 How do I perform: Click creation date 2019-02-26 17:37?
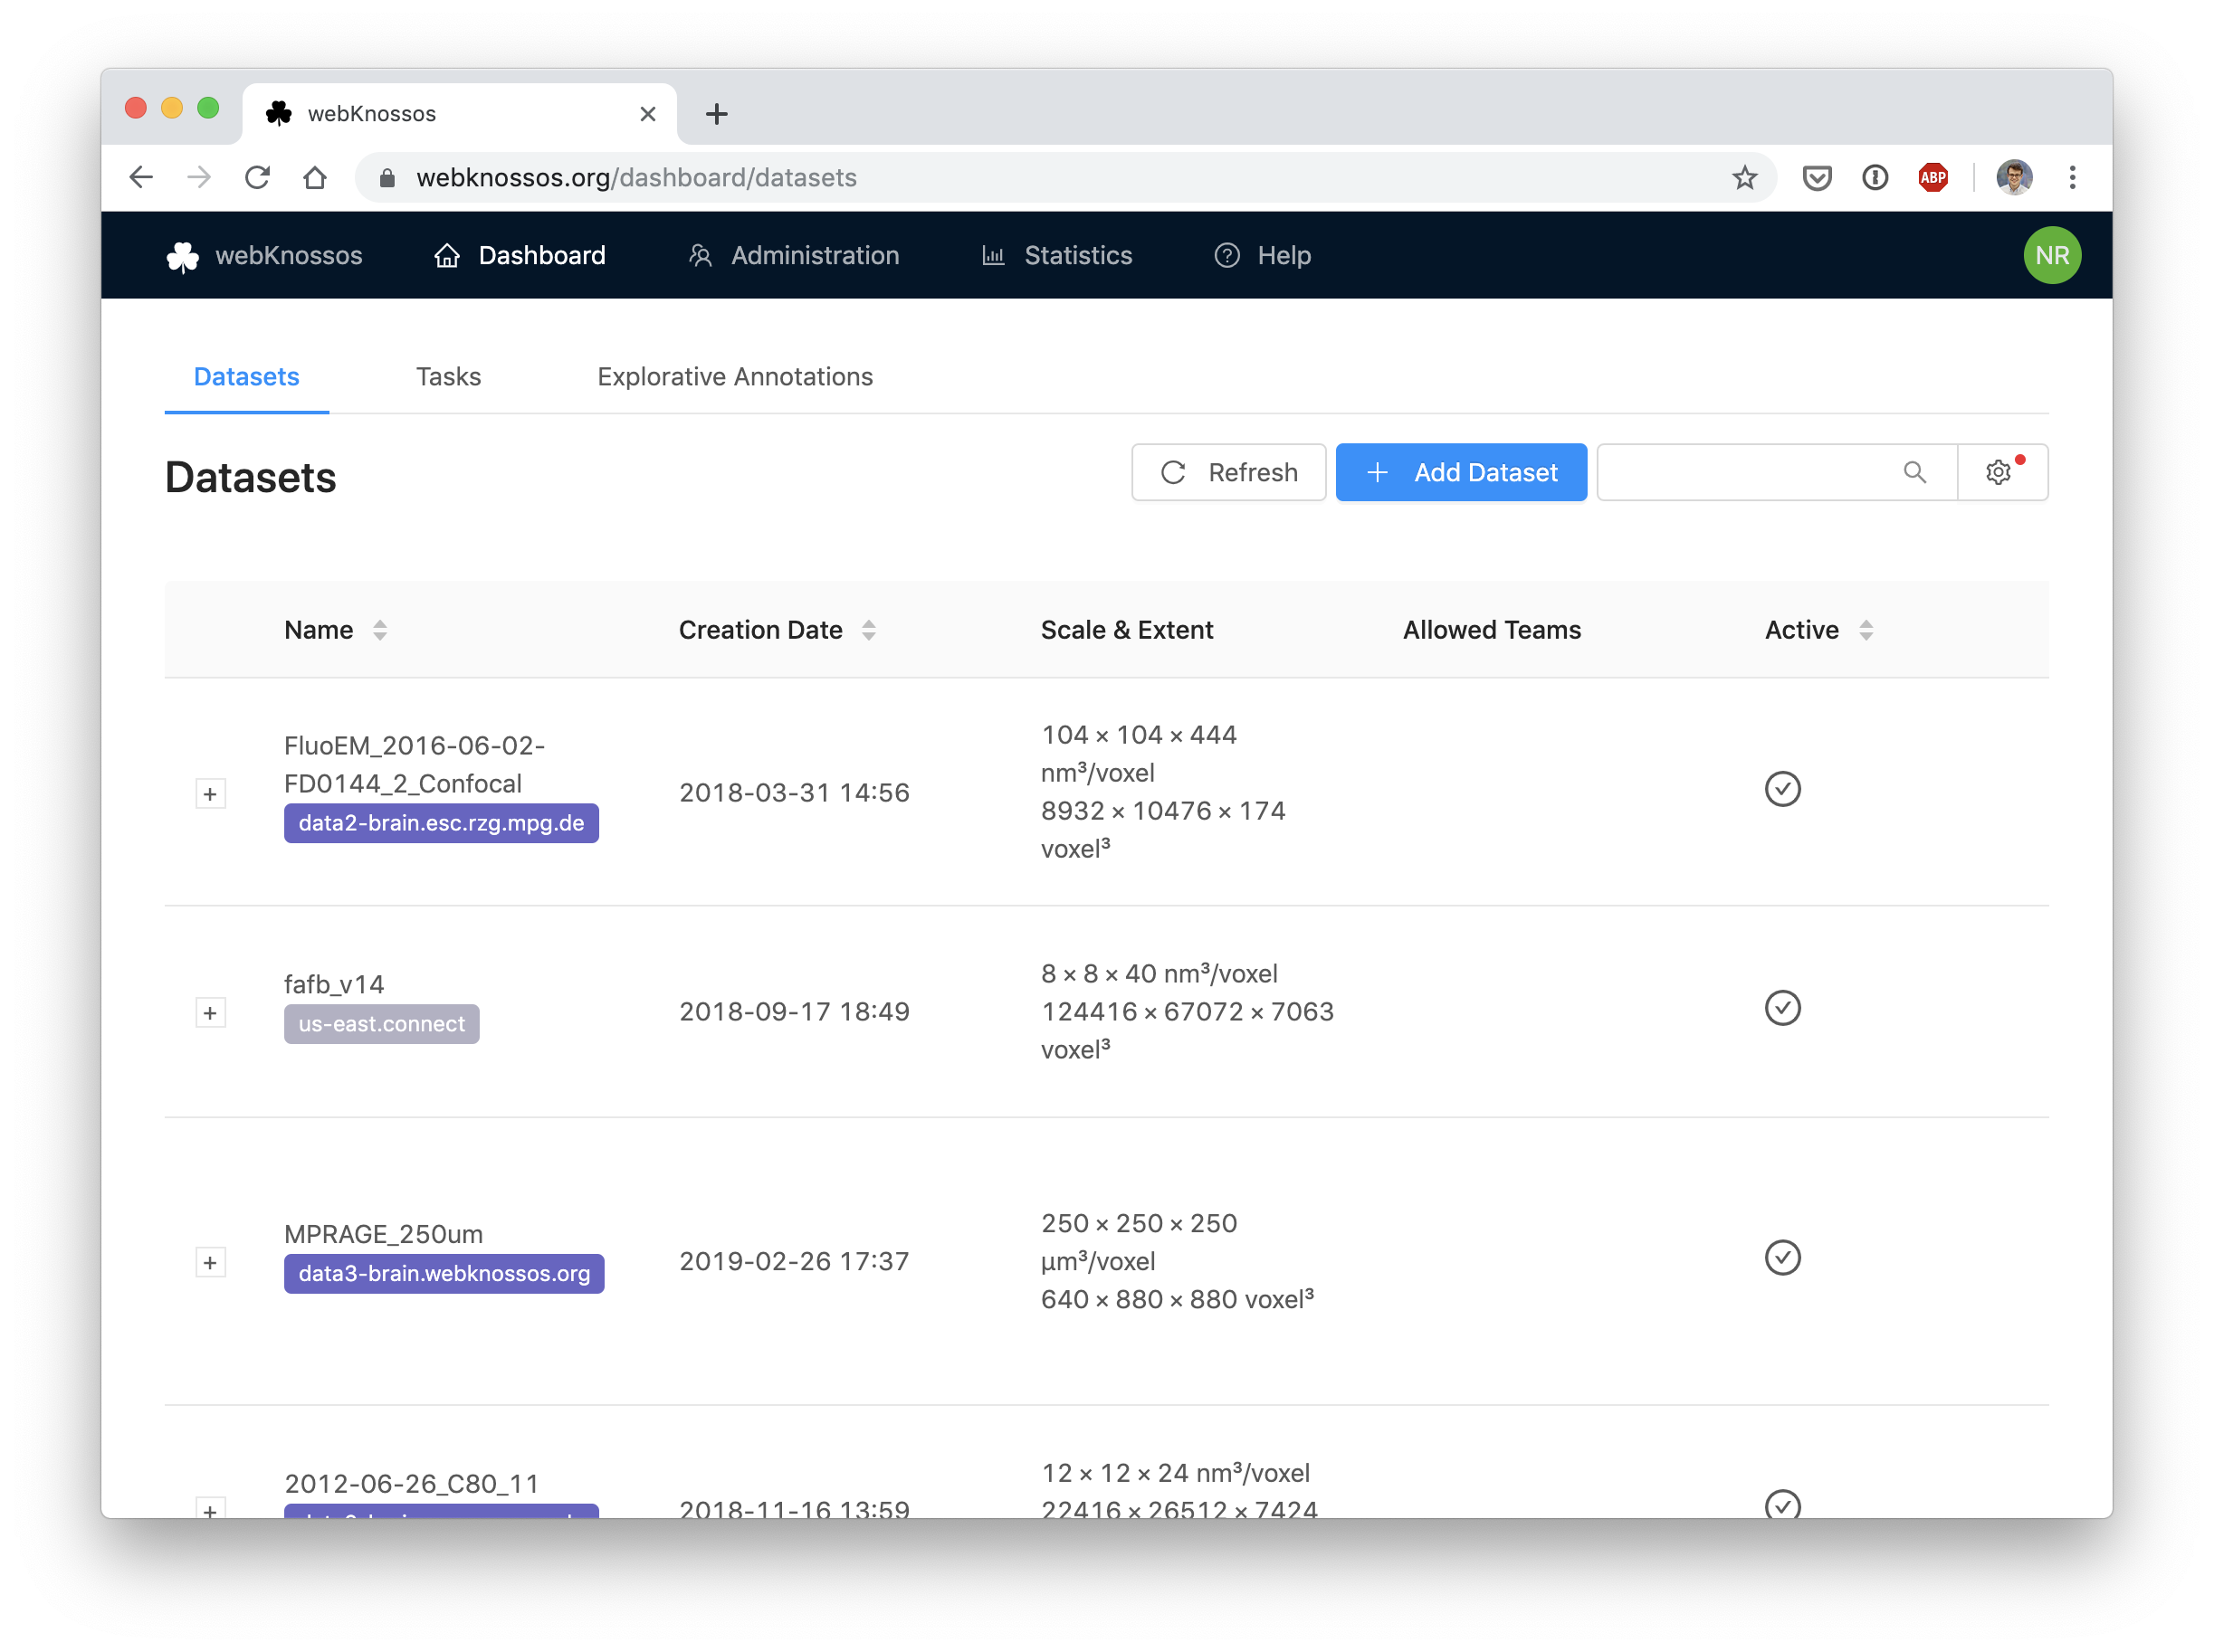click(795, 1262)
